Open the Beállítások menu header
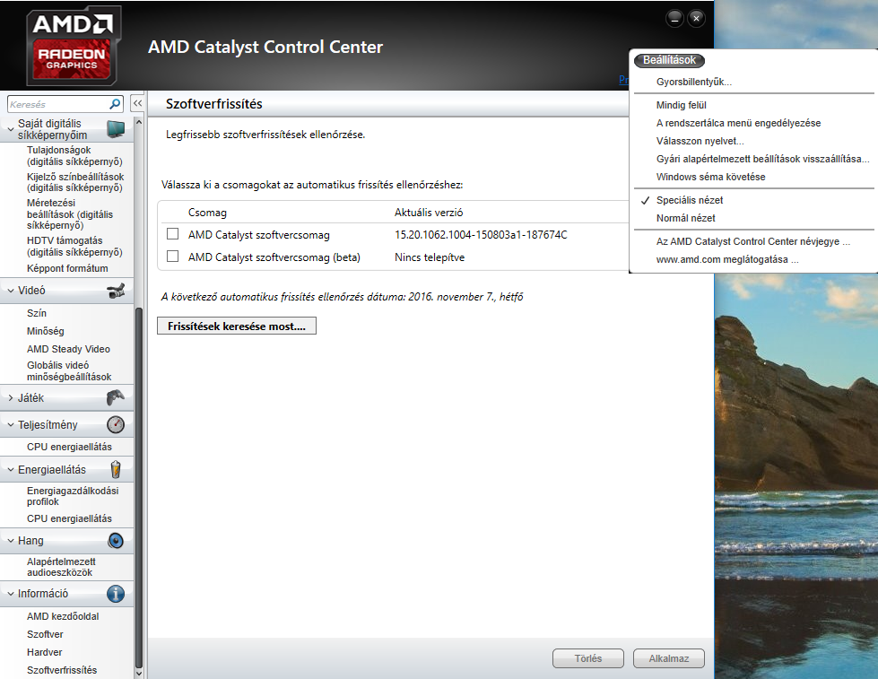The height and width of the screenshot is (679, 878). pos(669,60)
